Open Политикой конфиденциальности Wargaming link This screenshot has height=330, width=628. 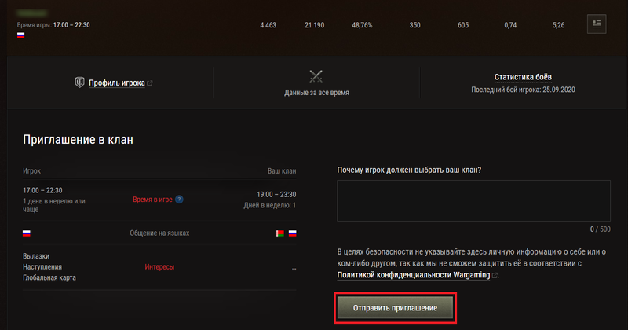click(x=413, y=276)
